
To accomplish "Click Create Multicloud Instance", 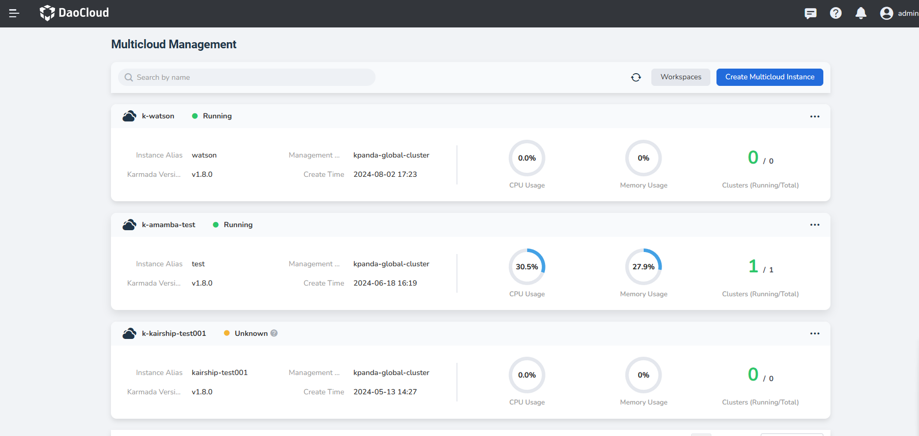I will 769,77.
